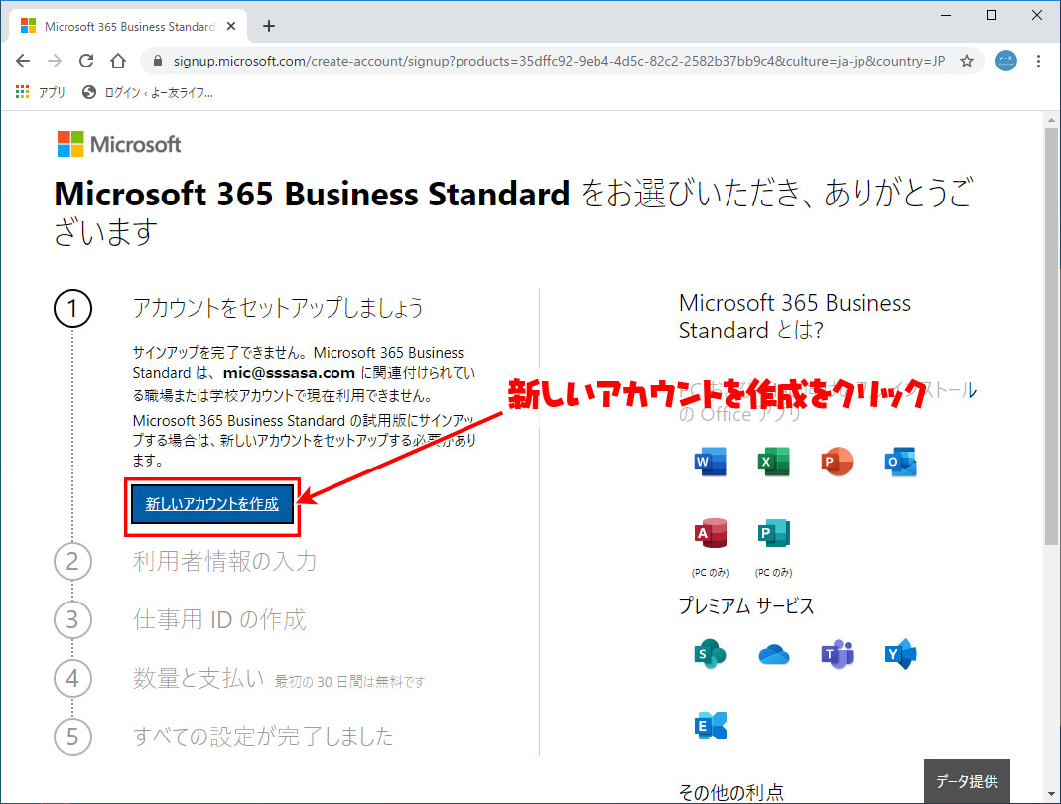Click the 利用者情報の入力 step text

coord(224,561)
